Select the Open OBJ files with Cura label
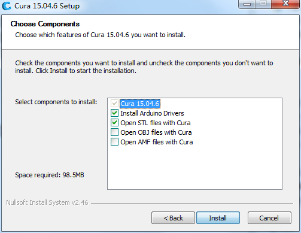Image resolution: width=301 pixels, height=233 pixels. (156, 132)
